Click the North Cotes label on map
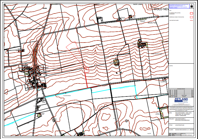This screenshot has width=198, height=139. tap(138, 4)
